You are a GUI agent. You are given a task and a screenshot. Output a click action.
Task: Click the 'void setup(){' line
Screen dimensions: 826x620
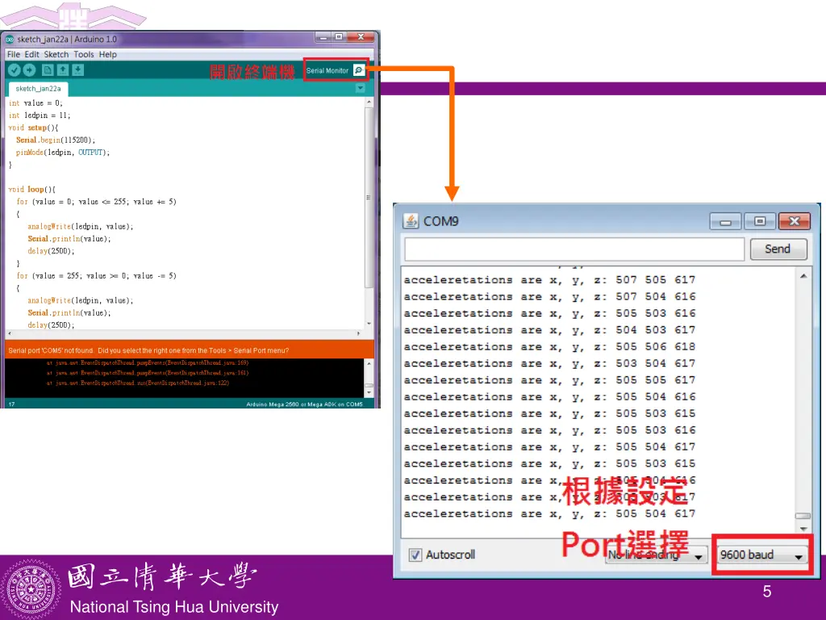pos(33,128)
